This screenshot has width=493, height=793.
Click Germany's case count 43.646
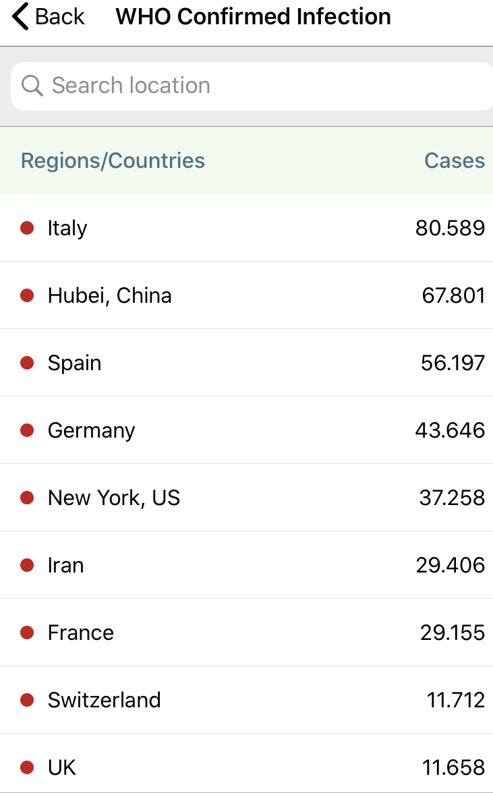(450, 430)
